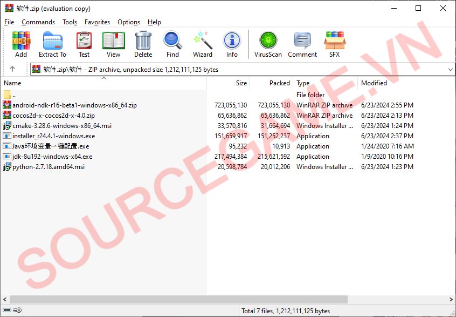Screen dimensions: 456x317
Task: Click the Extract To toolbar icon
Action: click(52, 44)
